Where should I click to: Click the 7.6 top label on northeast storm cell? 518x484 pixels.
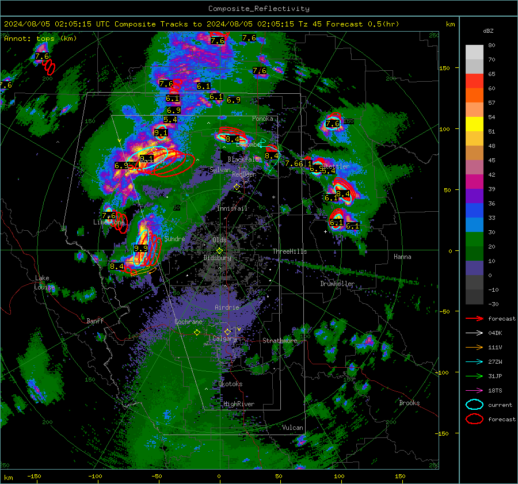(333, 124)
